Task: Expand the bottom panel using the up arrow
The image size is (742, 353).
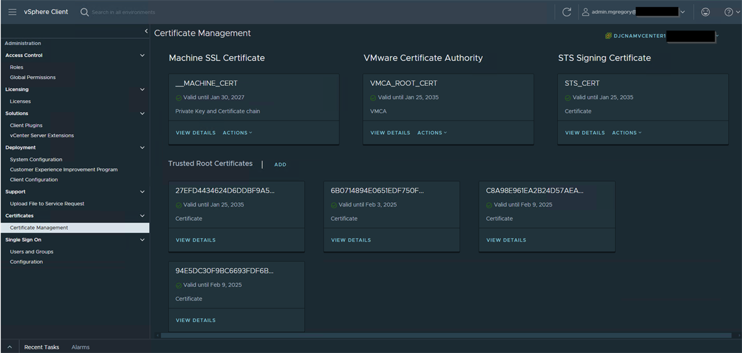Action: 10,347
